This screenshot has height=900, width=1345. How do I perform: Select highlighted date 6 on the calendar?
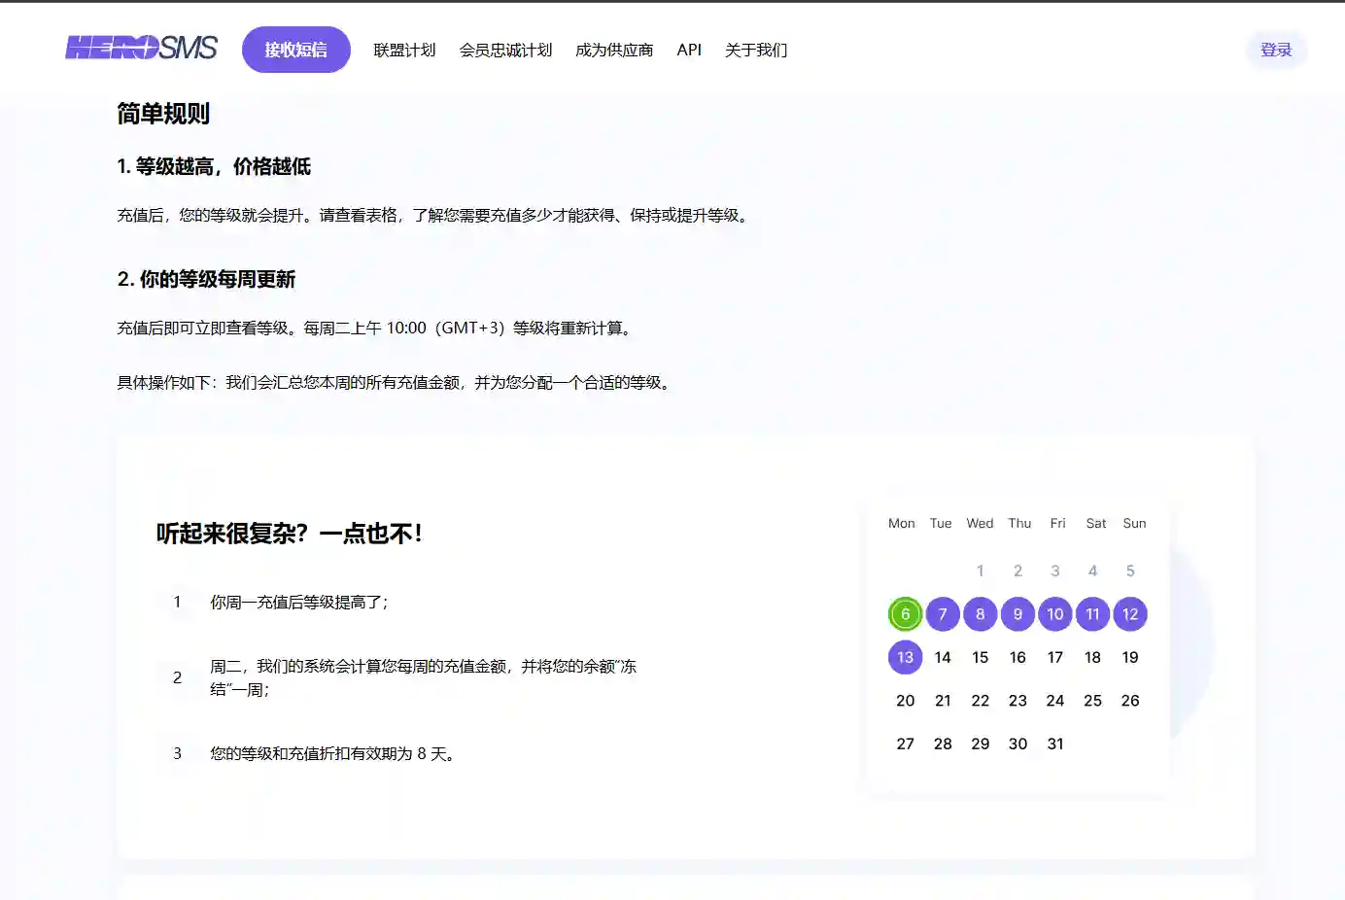[x=904, y=614]
